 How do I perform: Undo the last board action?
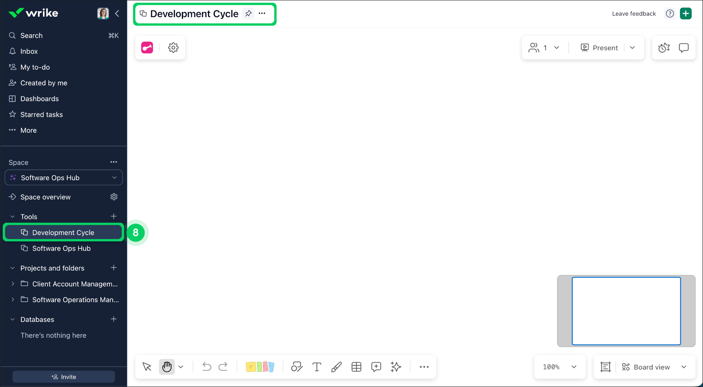pyautogui.click(x=206, y=367)
